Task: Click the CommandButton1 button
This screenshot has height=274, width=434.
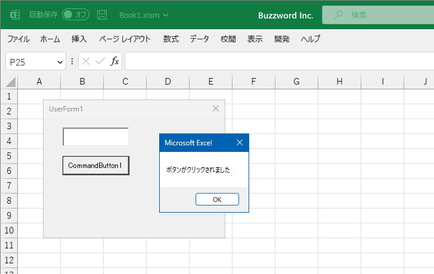Action: [96, 166]
